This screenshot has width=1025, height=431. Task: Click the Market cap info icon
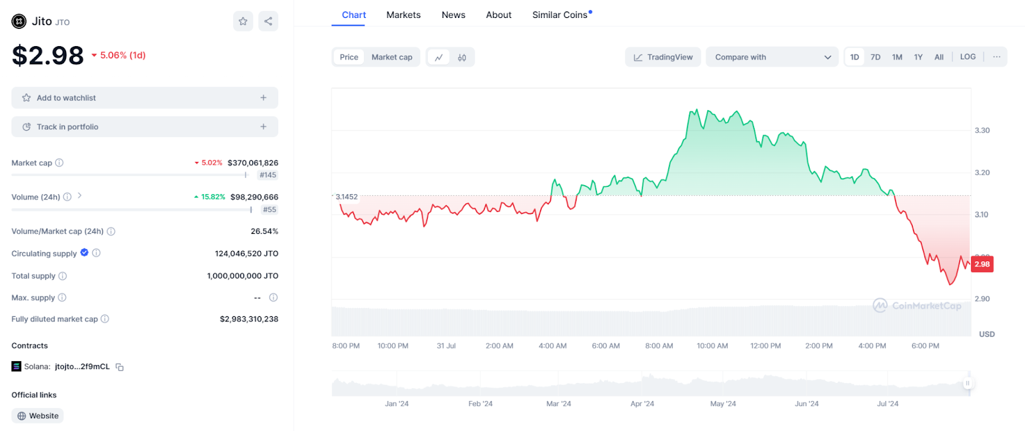pyautogui.click(x=60, y=163)
